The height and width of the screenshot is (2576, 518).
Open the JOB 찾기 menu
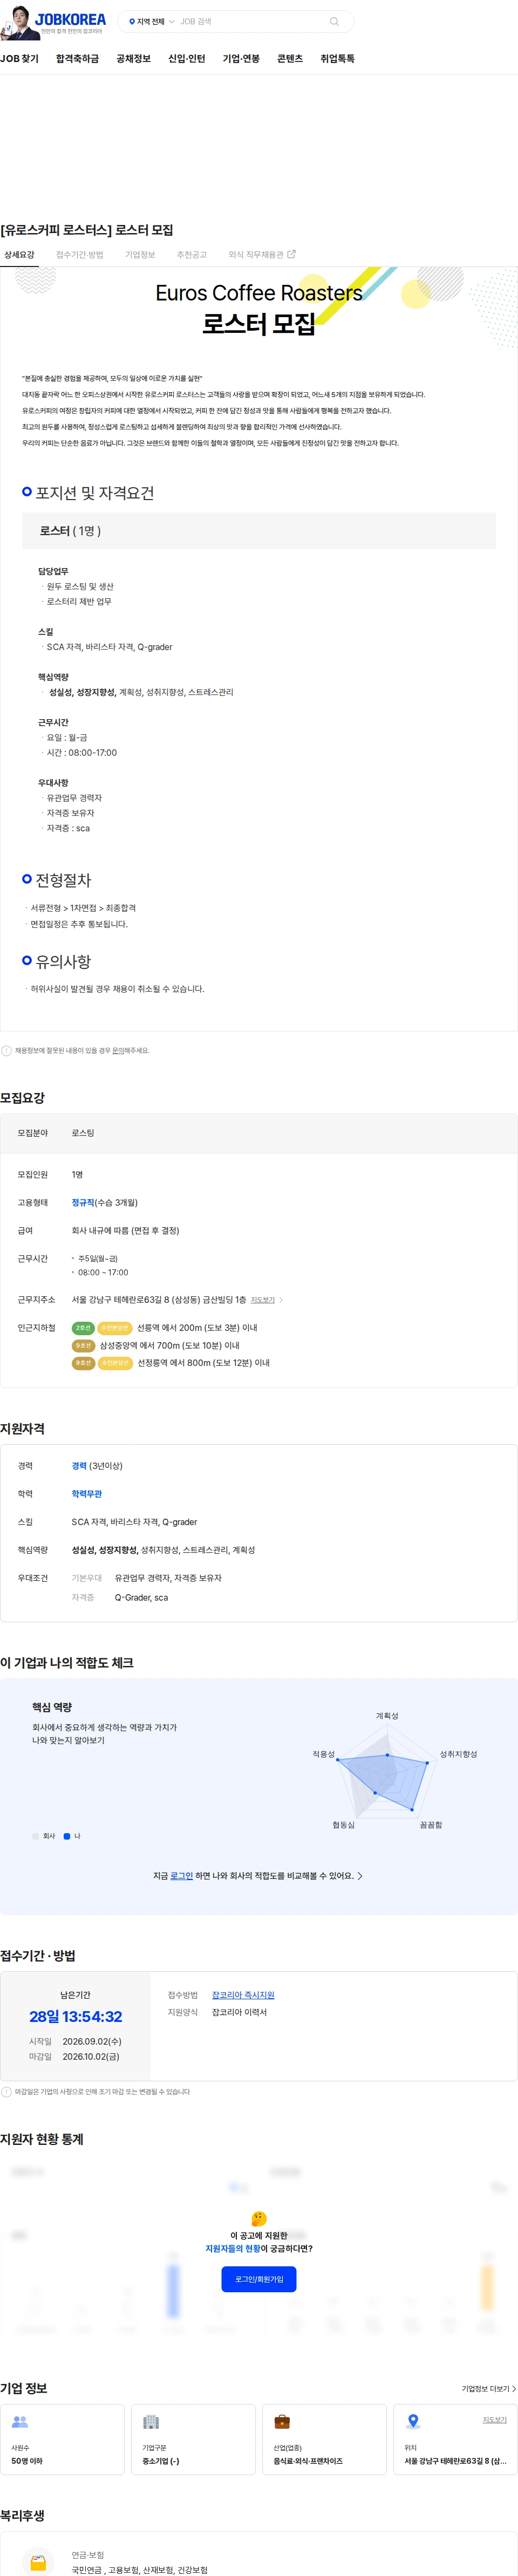click(x=19, y=59)
